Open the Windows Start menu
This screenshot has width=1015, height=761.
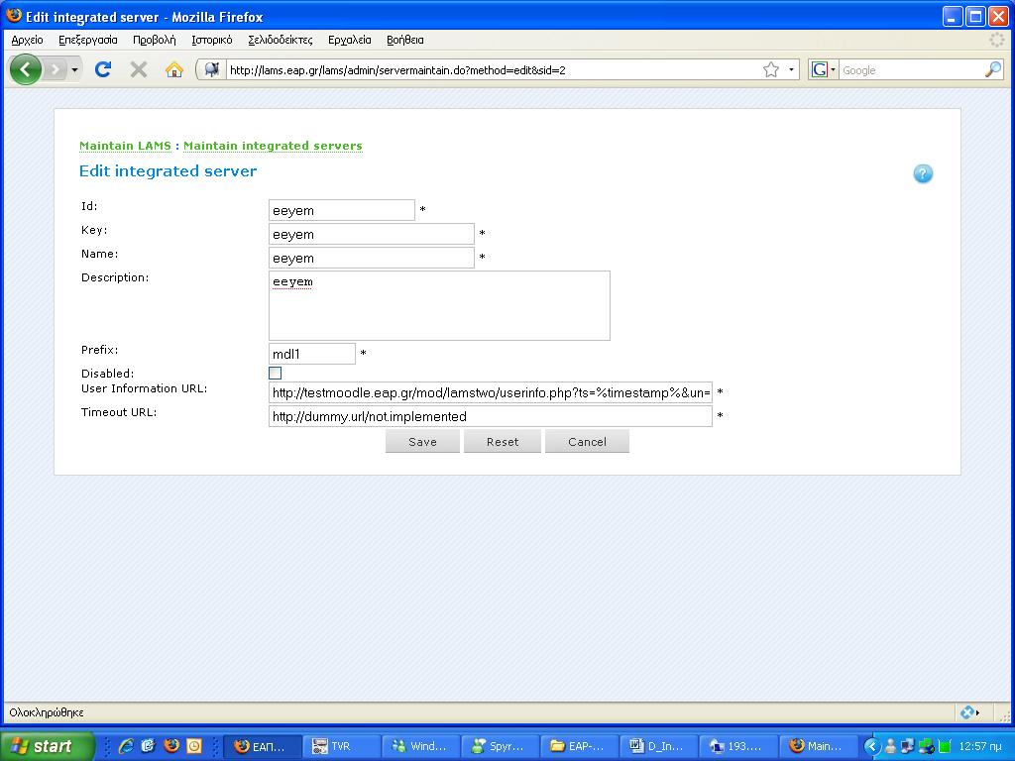47,746
